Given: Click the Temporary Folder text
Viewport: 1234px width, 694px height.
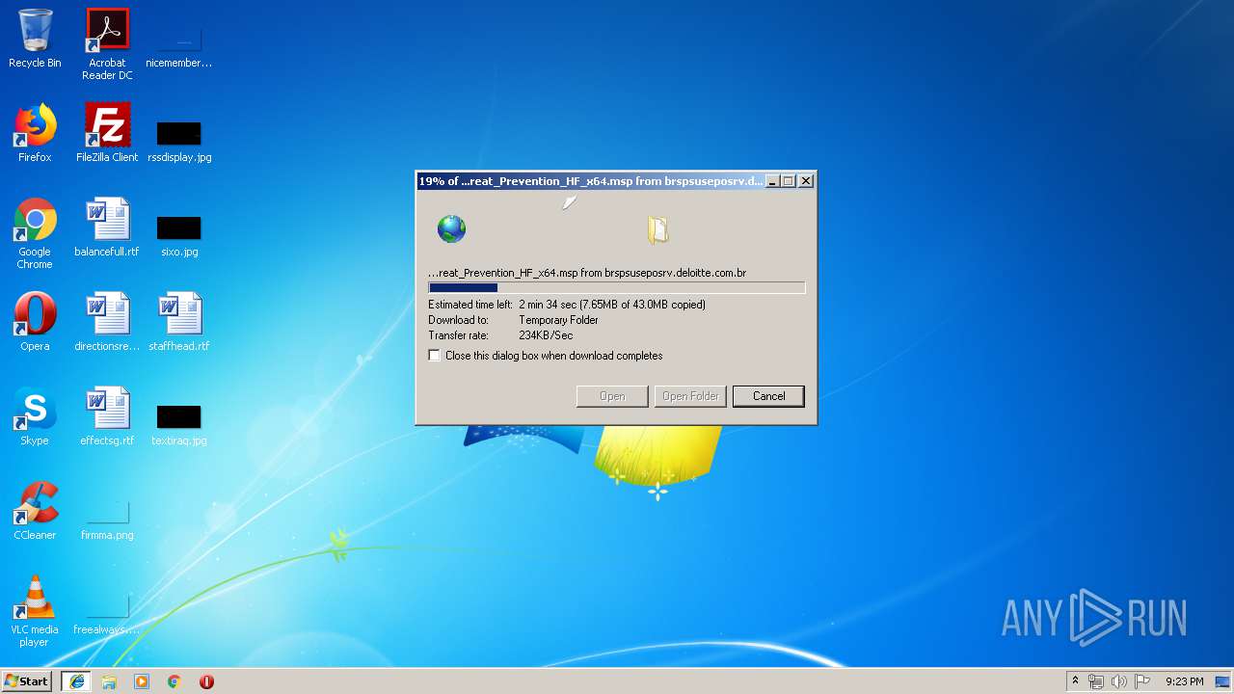Looking at the screenshot, I should 558,320.
